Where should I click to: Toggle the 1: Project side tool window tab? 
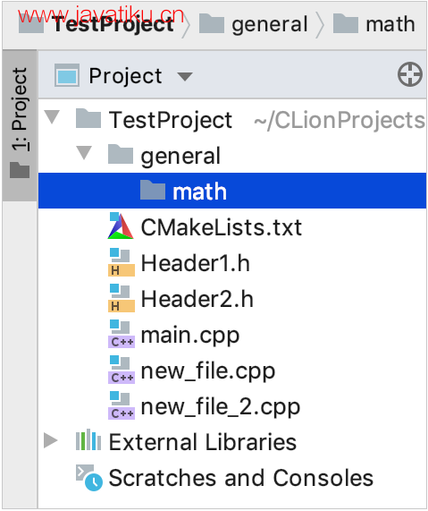(x=20, y=125)
